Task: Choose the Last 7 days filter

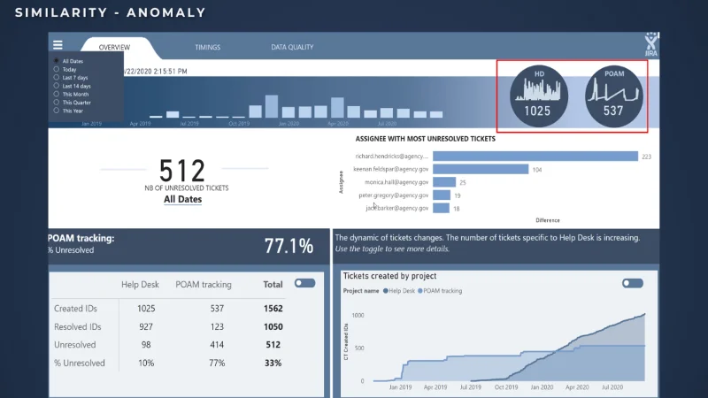Action: click(x=57, y=78)
